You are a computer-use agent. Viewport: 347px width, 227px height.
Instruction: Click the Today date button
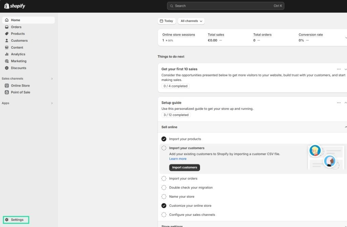[167, 21]
